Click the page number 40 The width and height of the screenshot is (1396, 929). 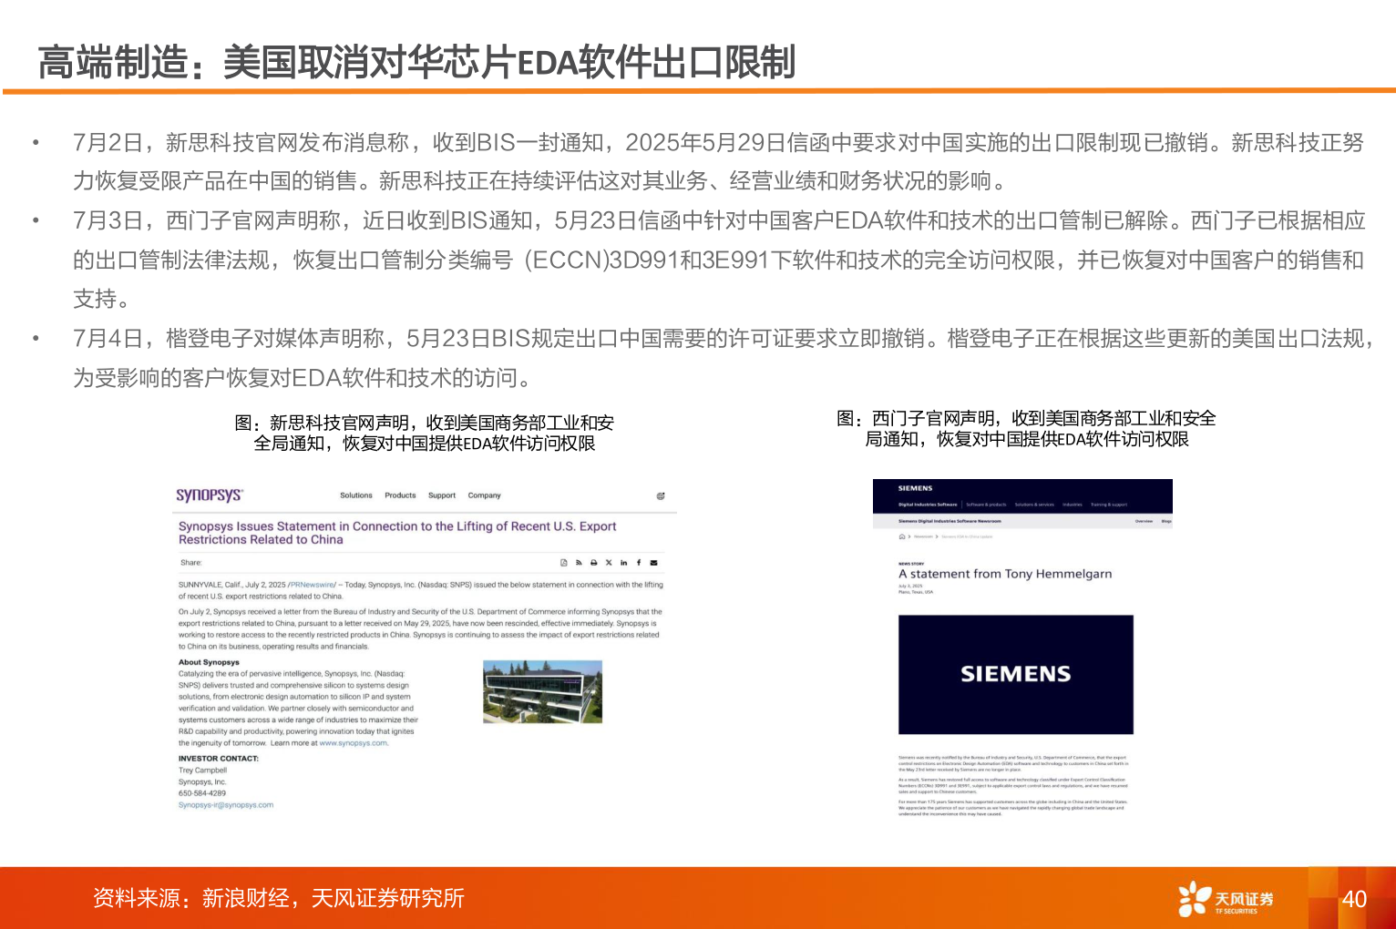click(x=1354, y=899)
